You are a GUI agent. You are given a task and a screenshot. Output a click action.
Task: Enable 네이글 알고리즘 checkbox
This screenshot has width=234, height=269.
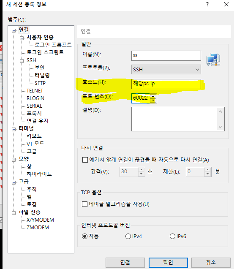tap(84, 204)
